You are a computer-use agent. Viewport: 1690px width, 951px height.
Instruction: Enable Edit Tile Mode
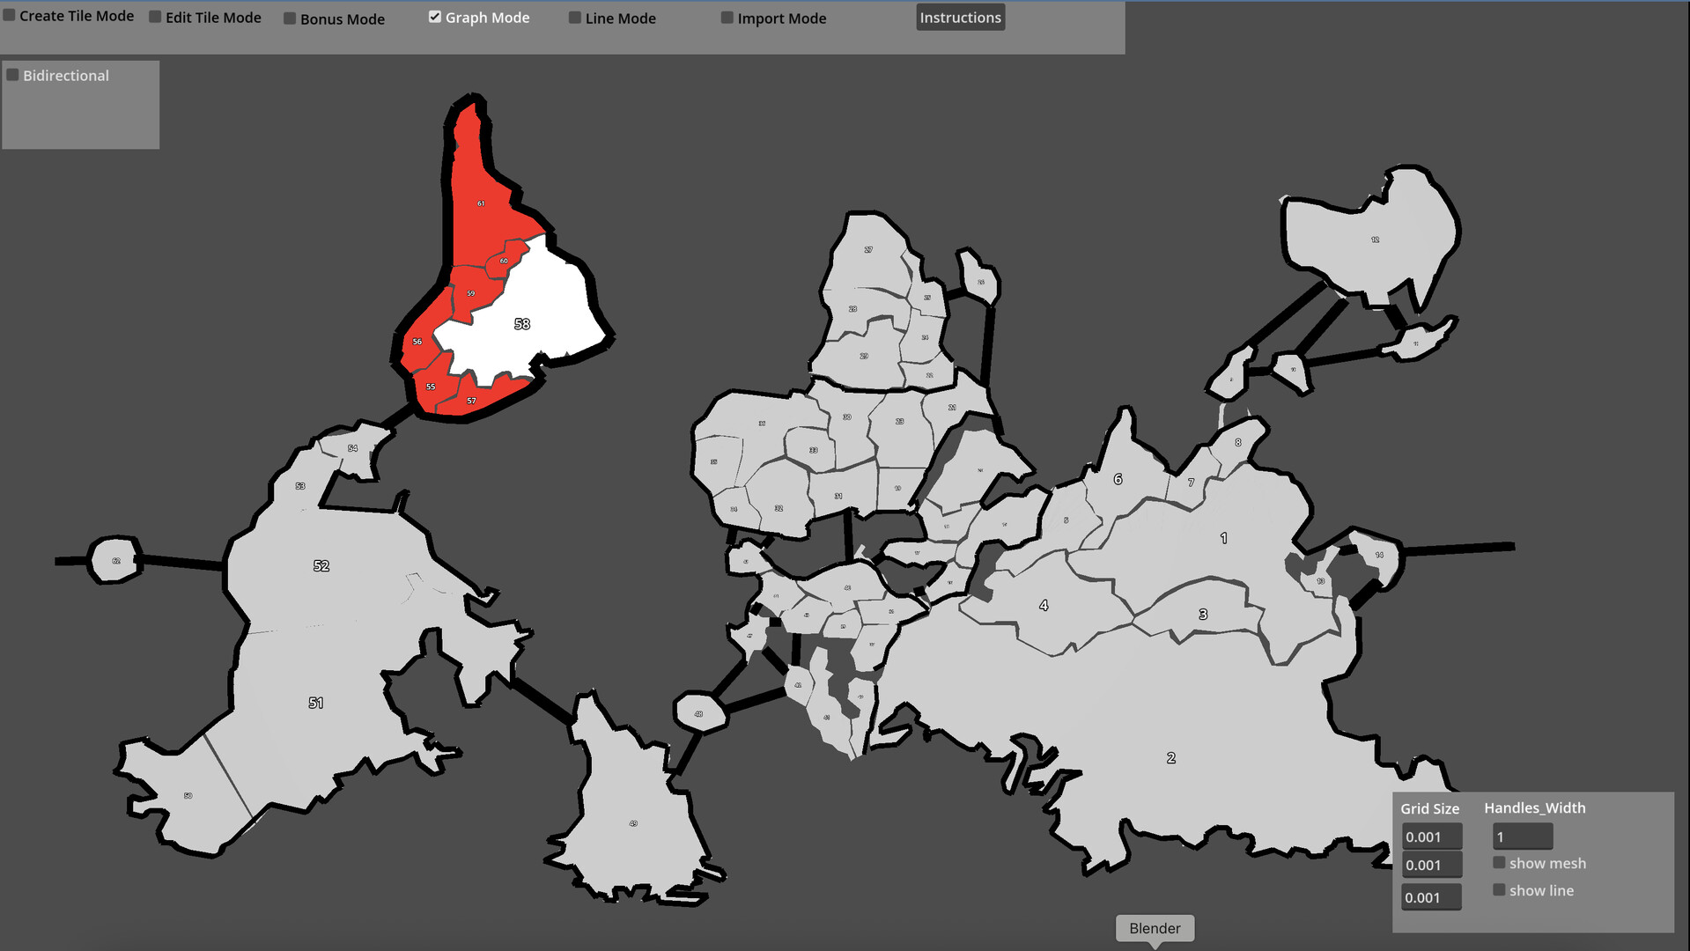point(154,16)
